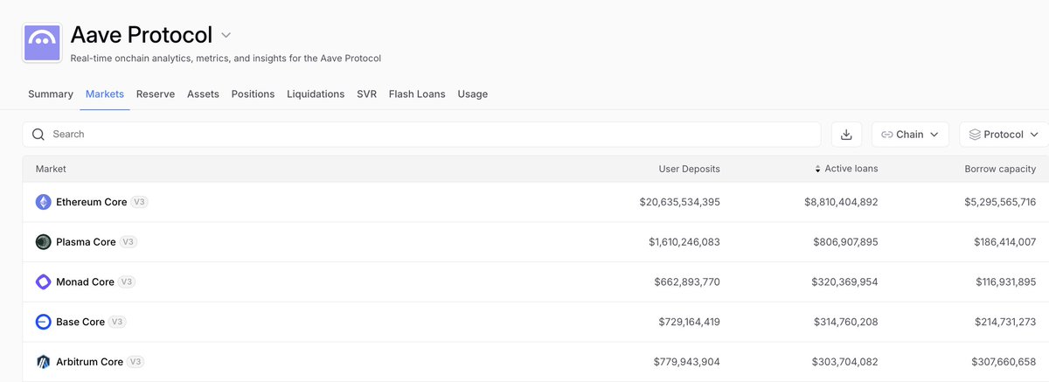Click the Monad Core chain icon
The width and height of the screenshot is (1049, 382).
tap(44, 282)
